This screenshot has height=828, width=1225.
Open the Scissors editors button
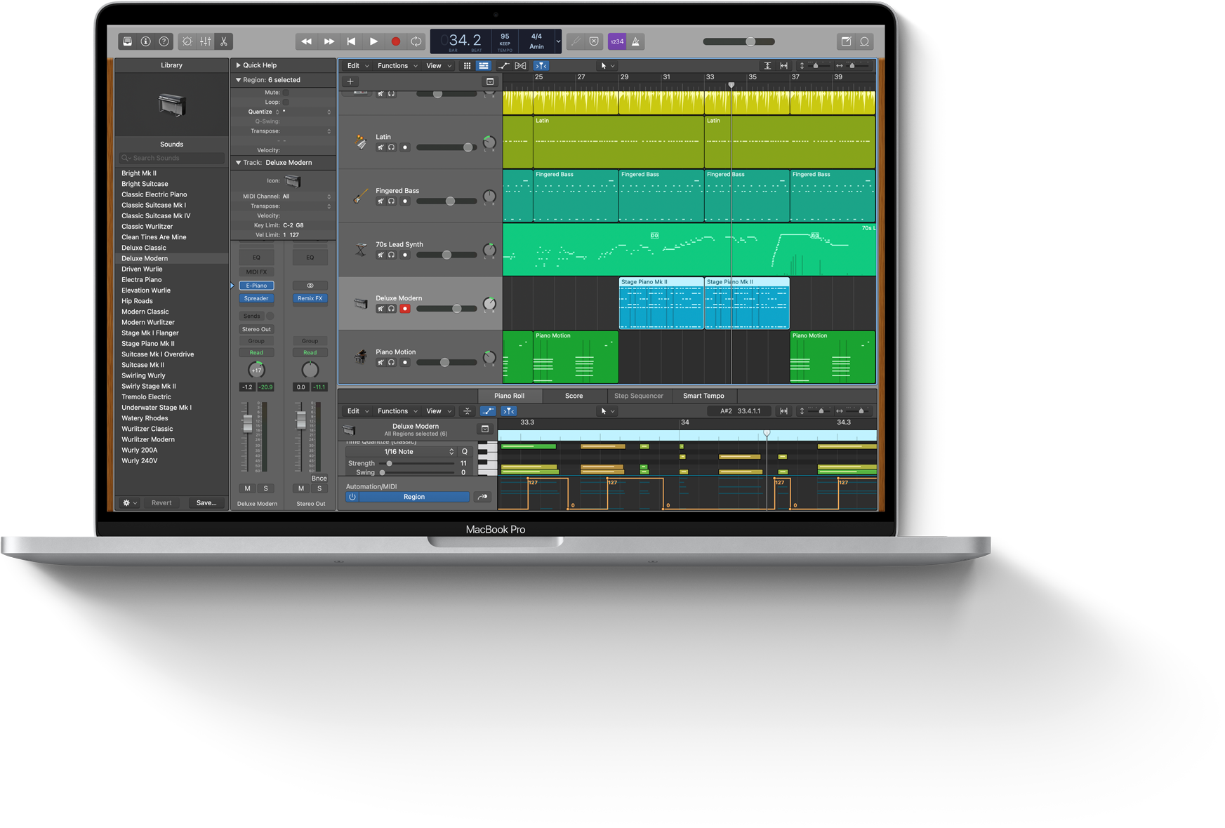coord(223,41)
